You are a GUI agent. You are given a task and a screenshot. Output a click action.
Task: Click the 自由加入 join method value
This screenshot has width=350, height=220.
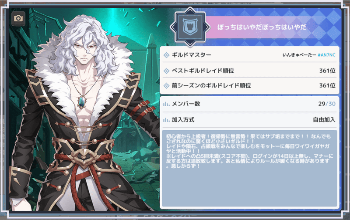[324, 120]
